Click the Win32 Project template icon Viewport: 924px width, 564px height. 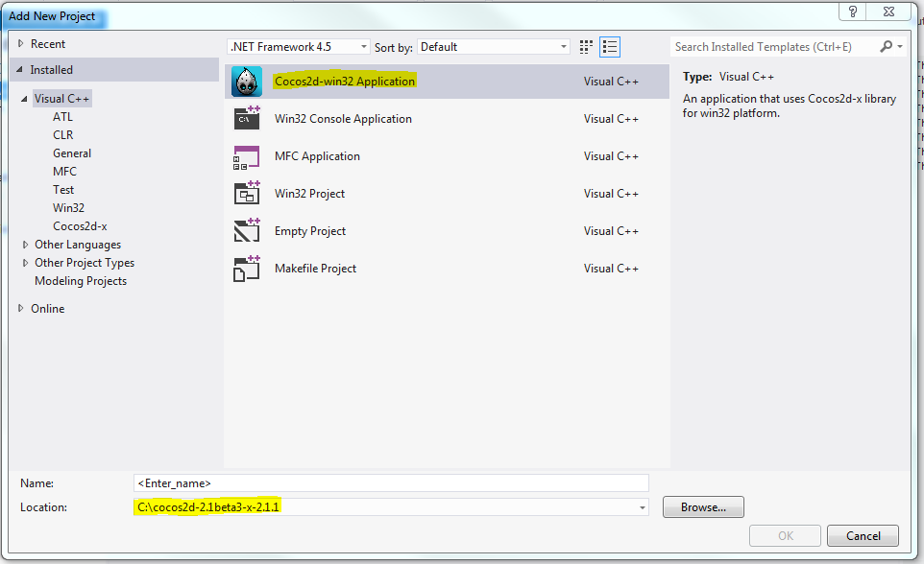(x=247, y=194)
